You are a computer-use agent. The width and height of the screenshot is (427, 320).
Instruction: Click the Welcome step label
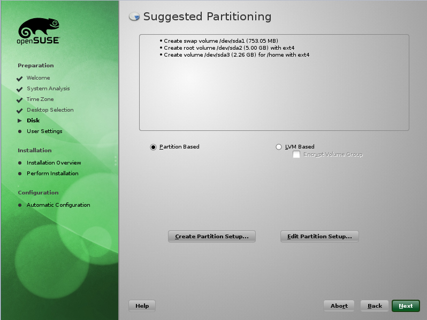[39, 78]
